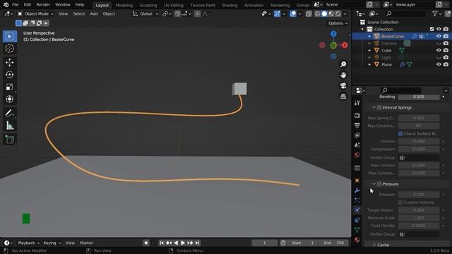The image size is (452, 254).
Task: Play the animation forward
Action: tap(183, 243)
